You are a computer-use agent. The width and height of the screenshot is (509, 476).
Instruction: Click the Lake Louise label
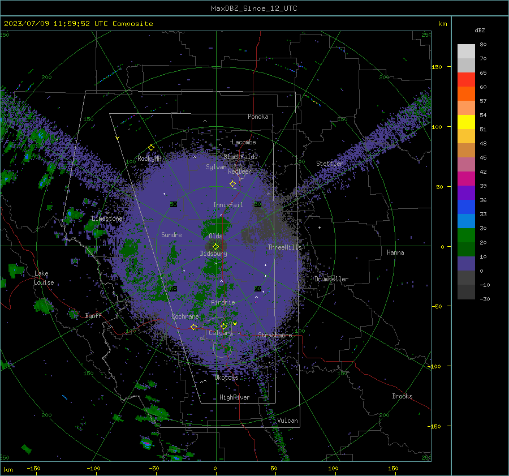[x=44, y=278]
